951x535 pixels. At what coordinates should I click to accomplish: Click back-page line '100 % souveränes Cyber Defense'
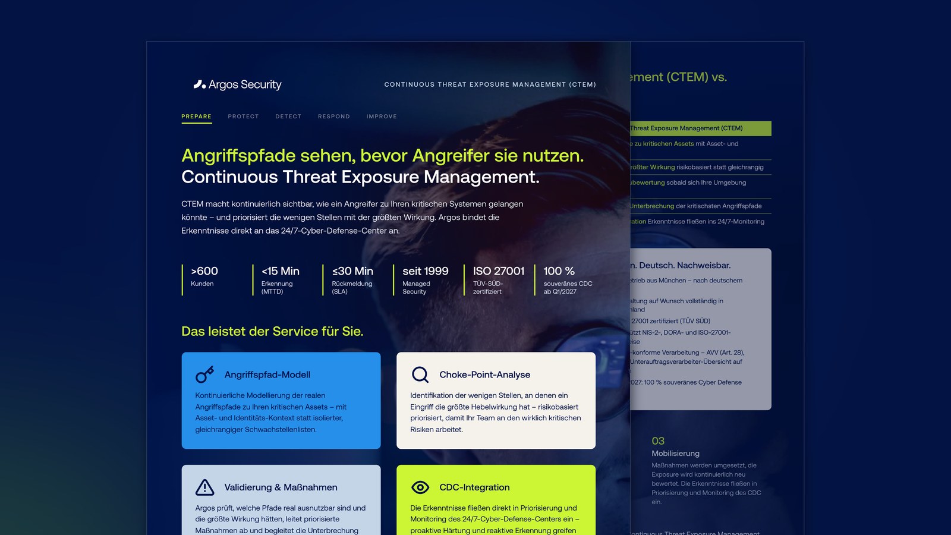tap(687, 382)
